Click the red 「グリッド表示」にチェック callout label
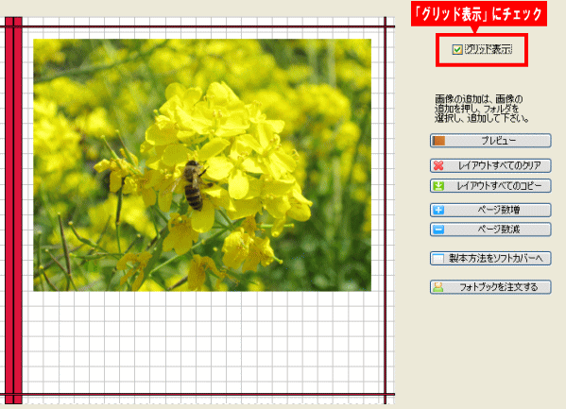 [479, 14]
